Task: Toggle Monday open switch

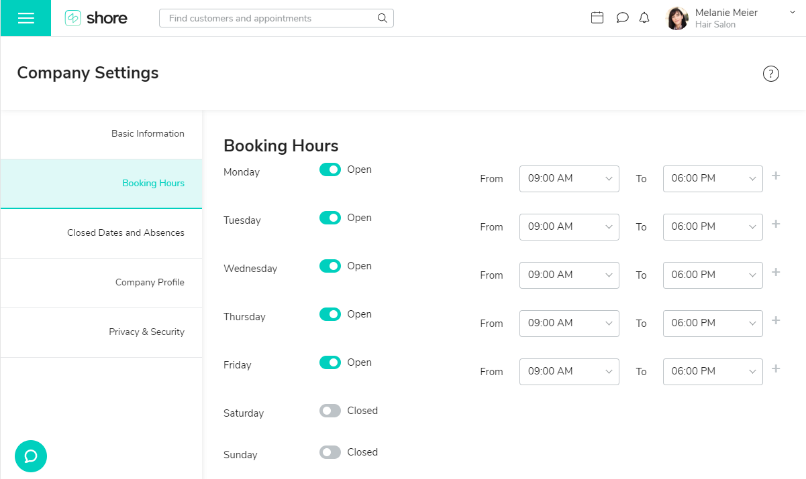Action: coord(330,169)
